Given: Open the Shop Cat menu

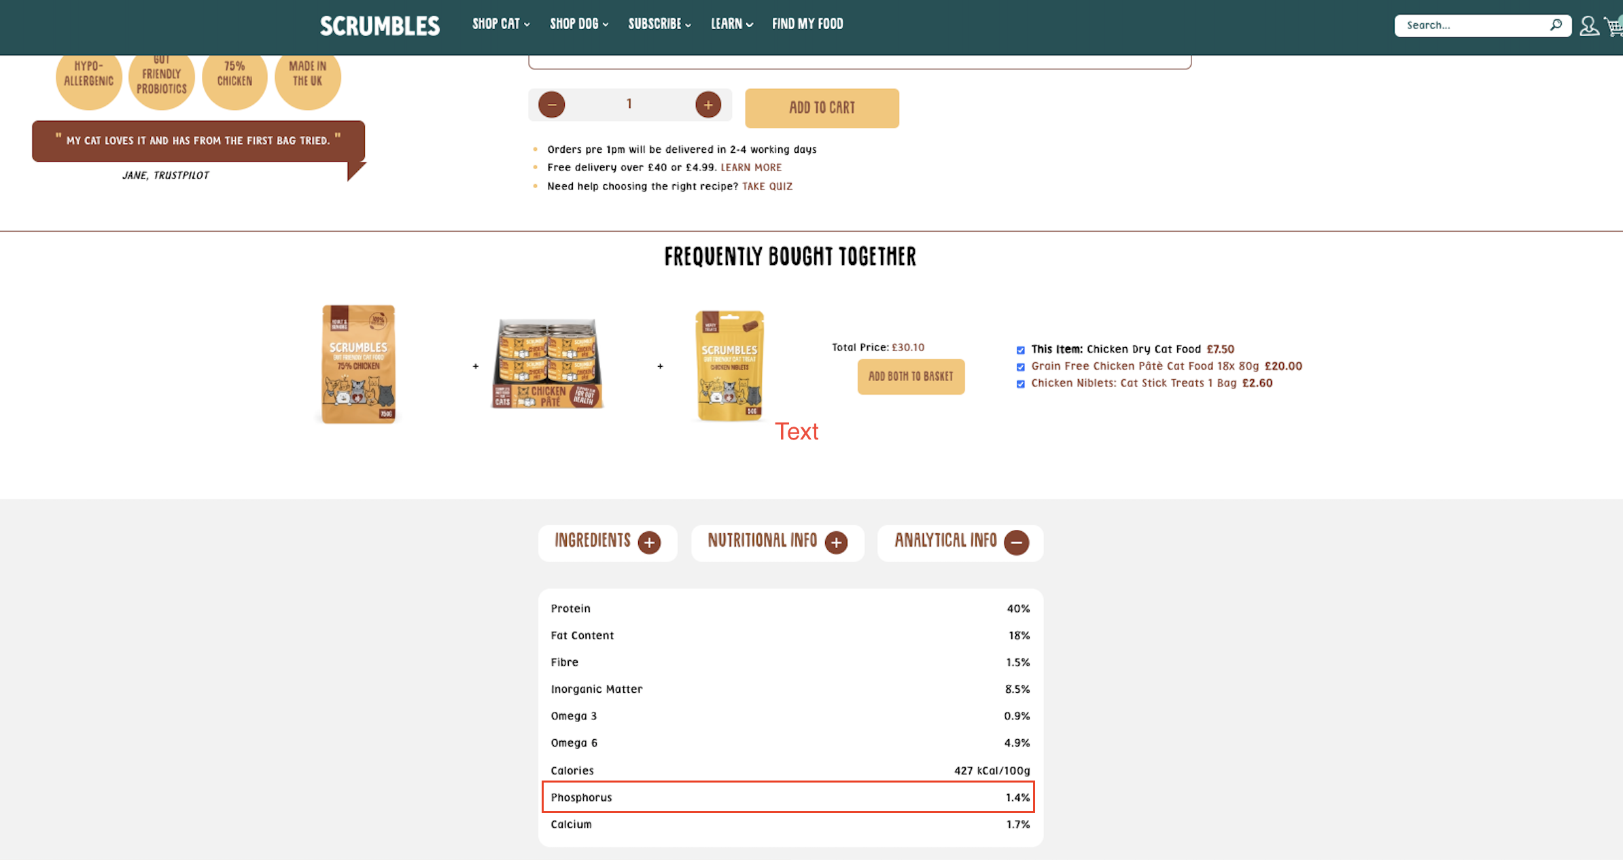Looking at the screenshot, I should point(500,24).
